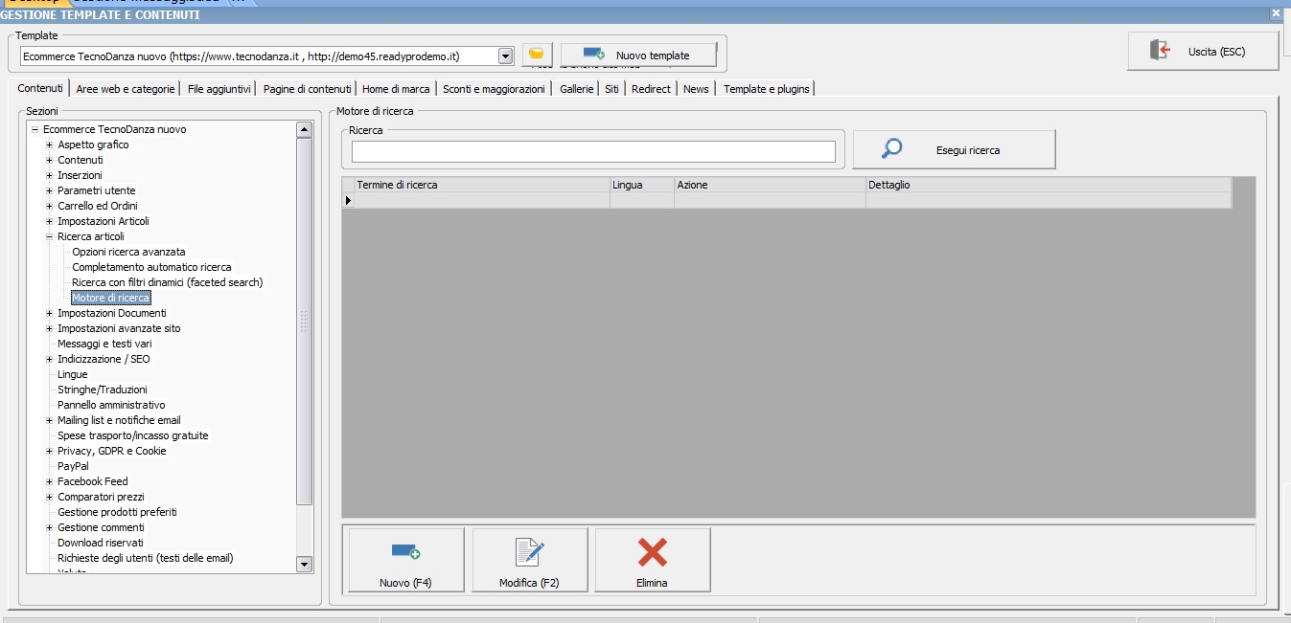This screenshot has height=623, width=1291.
Task: Open the File aggiuntivi tab
Action: click(219, 89)
